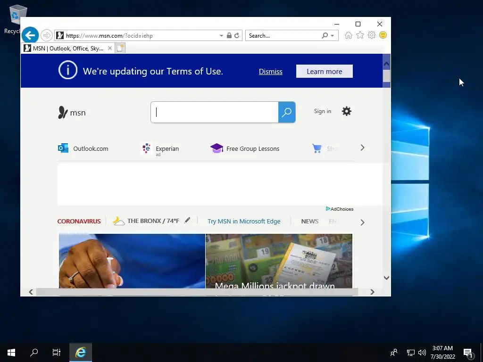
Task: Show more news categories with right chevron
Action: point(362,222)
